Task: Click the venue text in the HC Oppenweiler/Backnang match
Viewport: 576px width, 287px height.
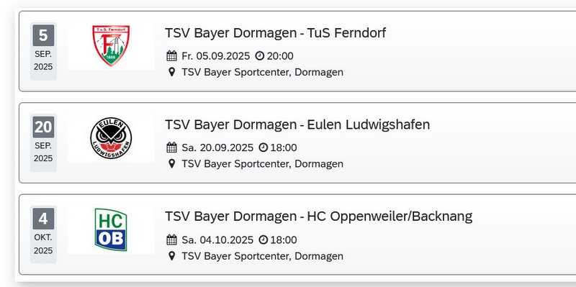Action: coord(263,256)
